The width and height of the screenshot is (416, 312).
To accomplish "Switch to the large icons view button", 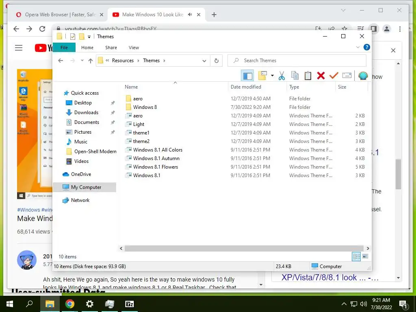I will coord(365,256).
